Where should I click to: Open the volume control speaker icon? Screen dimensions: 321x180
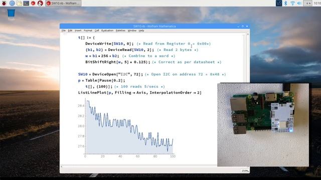[299, 3]
